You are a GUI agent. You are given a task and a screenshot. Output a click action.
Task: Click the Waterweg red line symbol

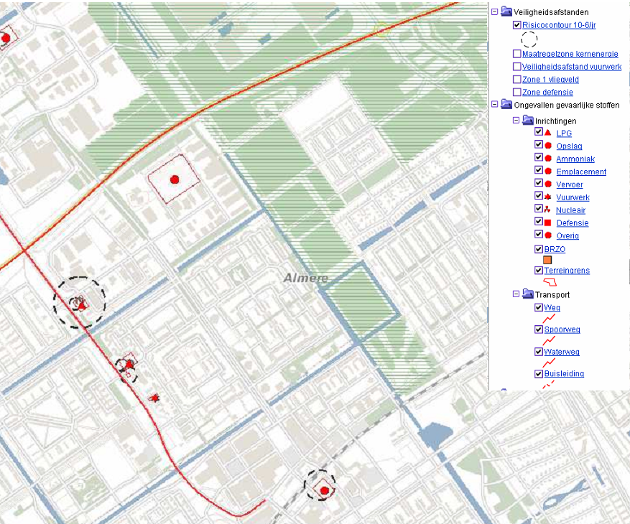click(549, 363)
